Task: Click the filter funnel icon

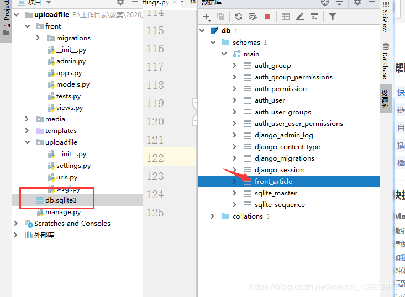Action: point(333,17)
